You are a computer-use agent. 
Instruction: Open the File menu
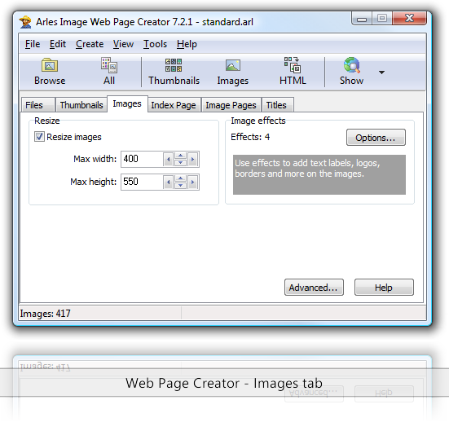(x=33, y=44)
